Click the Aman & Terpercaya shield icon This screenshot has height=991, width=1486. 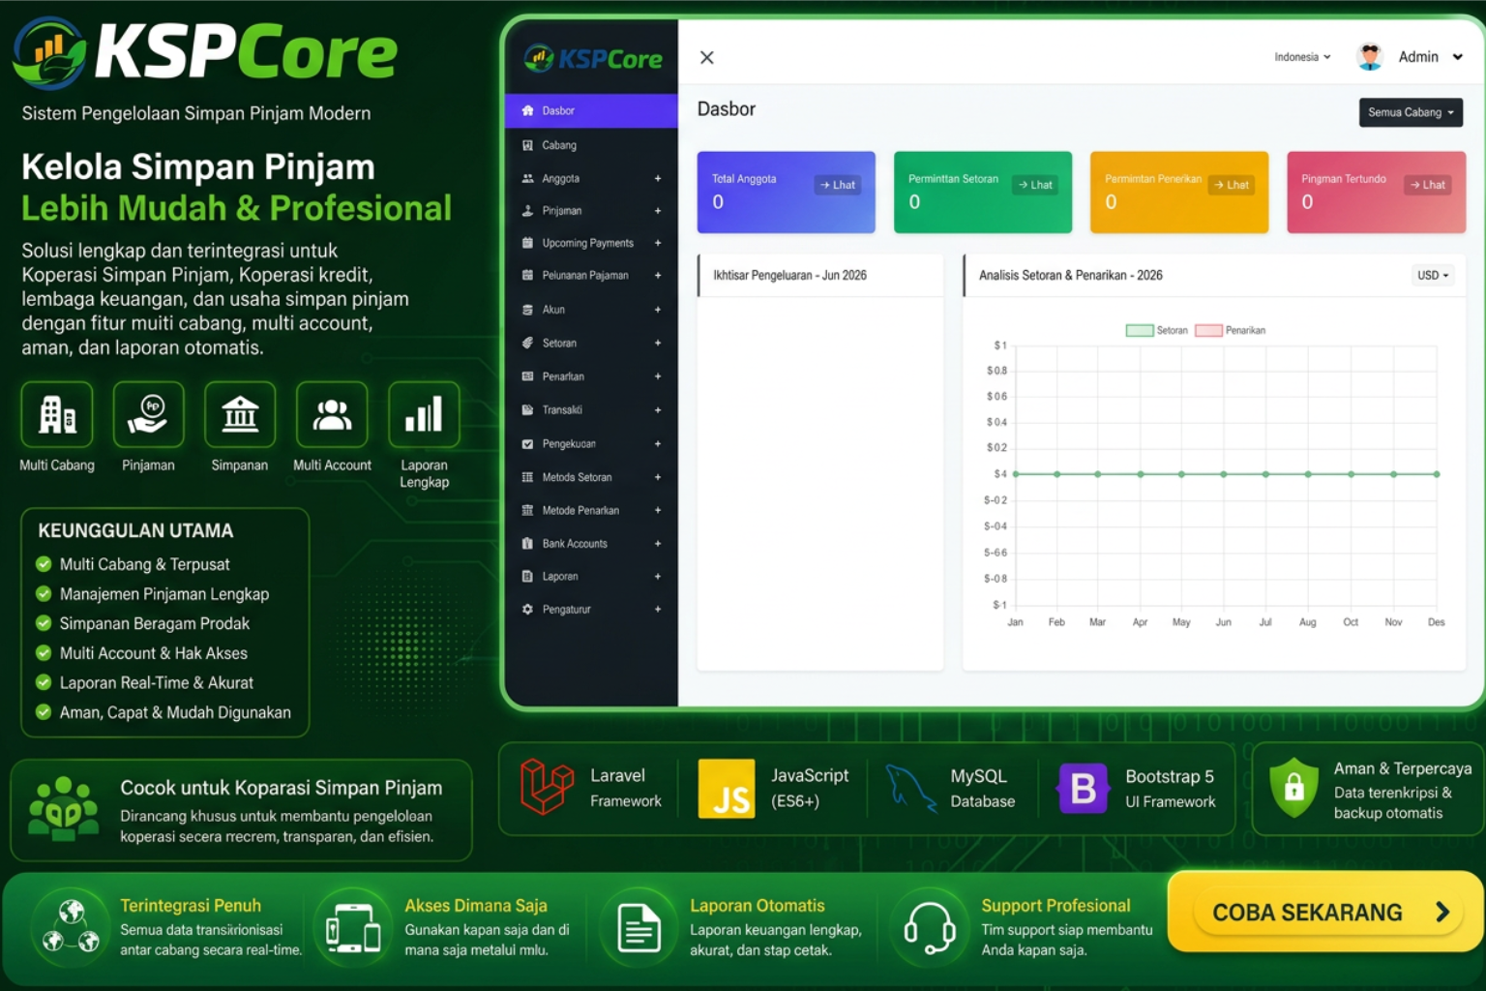tap(1294, 788)
